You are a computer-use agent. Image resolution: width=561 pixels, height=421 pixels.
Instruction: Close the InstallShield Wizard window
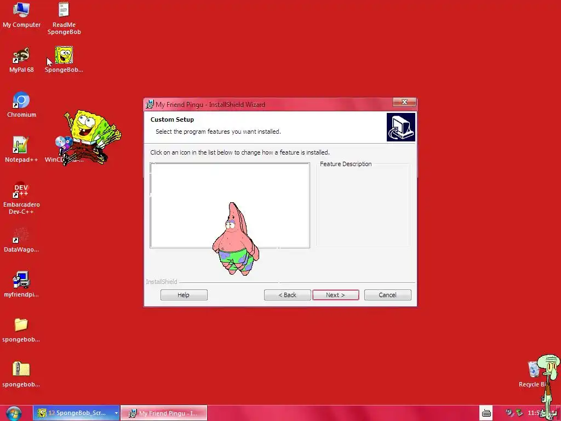(404, 102)
